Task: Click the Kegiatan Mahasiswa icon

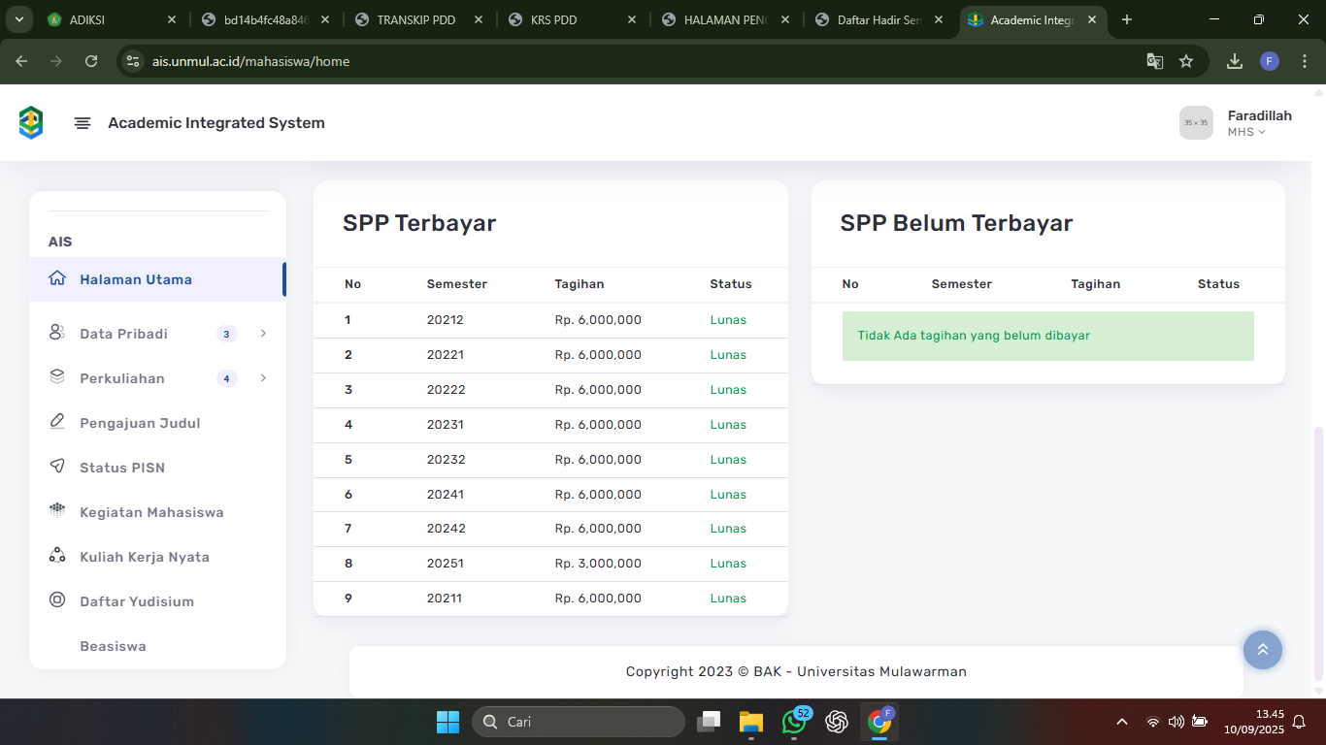Action: point(57,511)
